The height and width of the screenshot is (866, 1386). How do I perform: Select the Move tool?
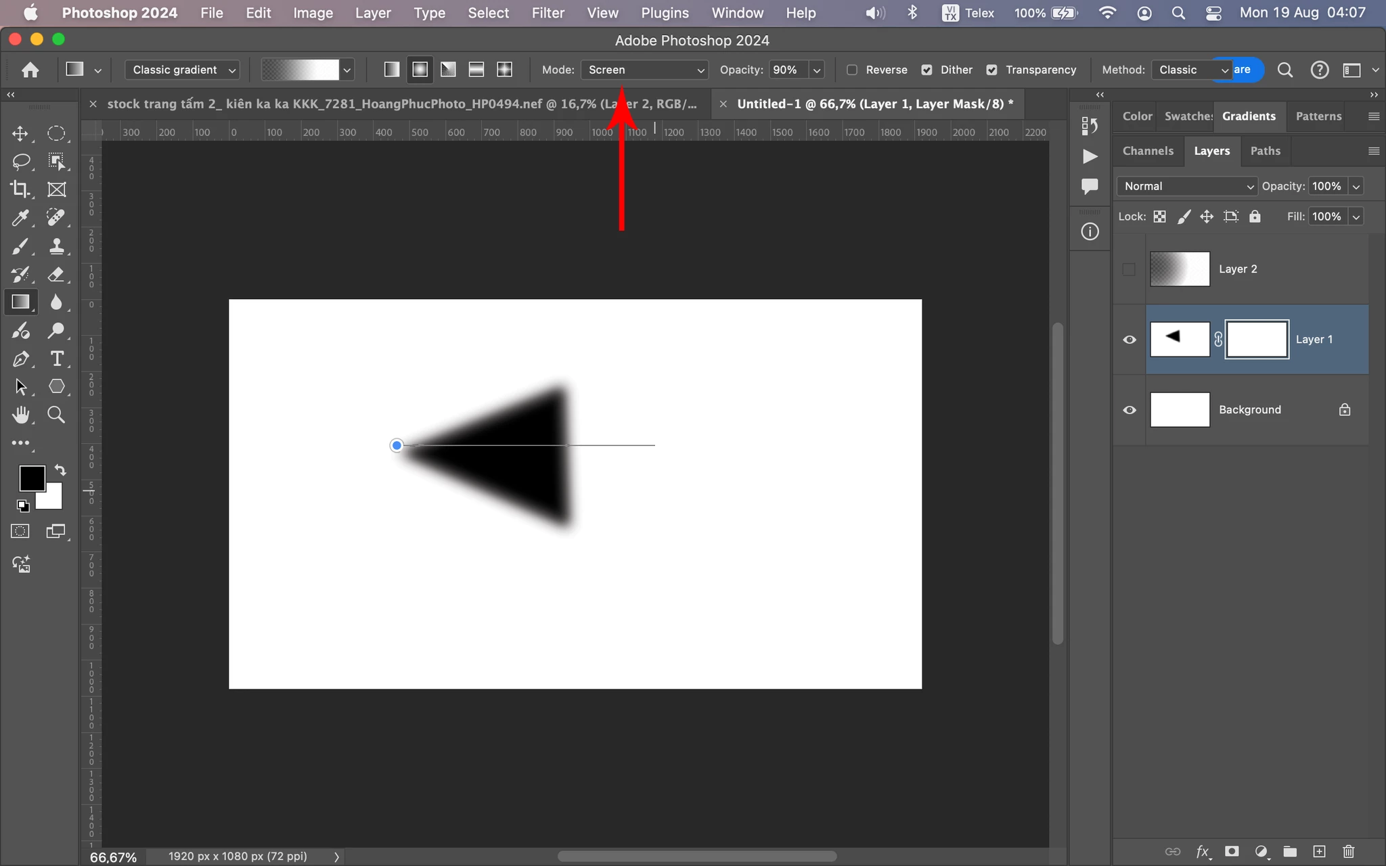tap(20, 133)
